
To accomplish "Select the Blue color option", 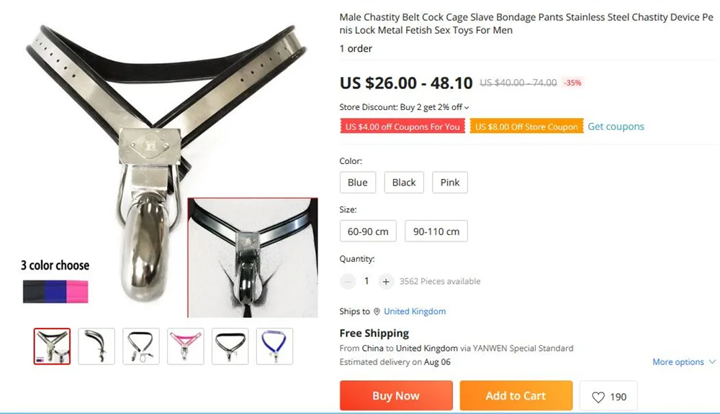I will click(x=358, y=183).
